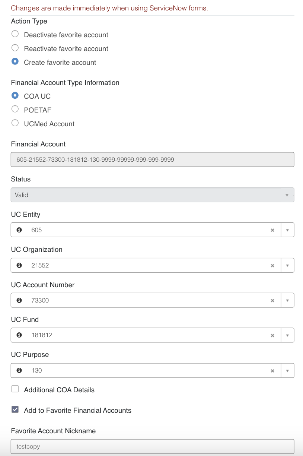Choose UCMed Account radio button

pyautogui.click(x=15, y=123)
